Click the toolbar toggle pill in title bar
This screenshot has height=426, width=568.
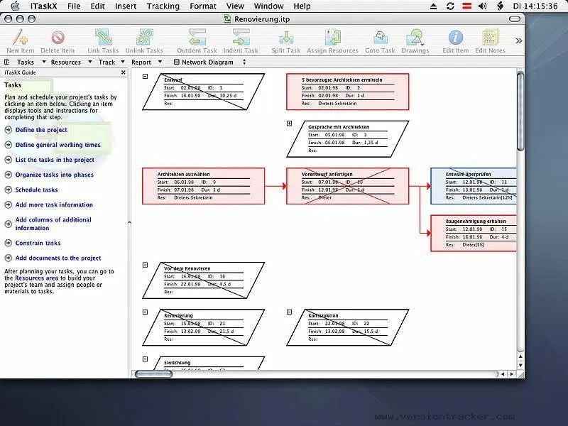pos(514,19)
